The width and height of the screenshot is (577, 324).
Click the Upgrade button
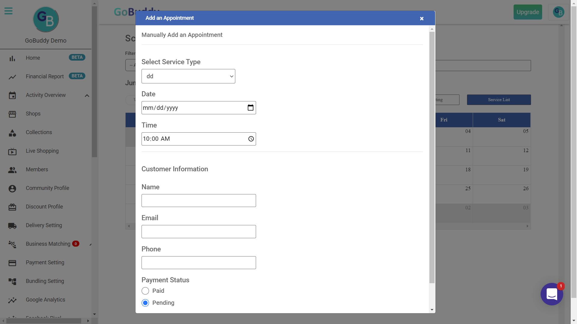(x=527, y=12)
